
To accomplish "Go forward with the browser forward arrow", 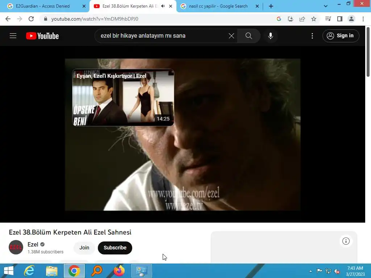I will pos(20,19).
